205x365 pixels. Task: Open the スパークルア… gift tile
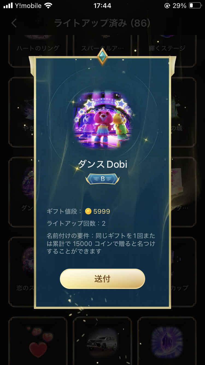[x=102, y=51]
